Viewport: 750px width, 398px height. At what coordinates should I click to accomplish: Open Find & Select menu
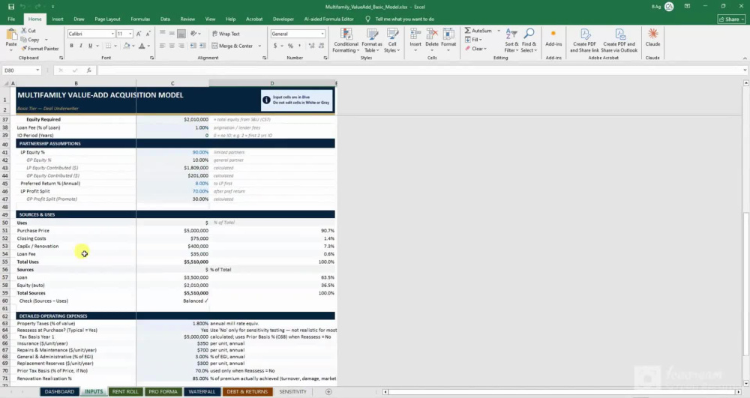pyautogui.click(x=529, y=40)
